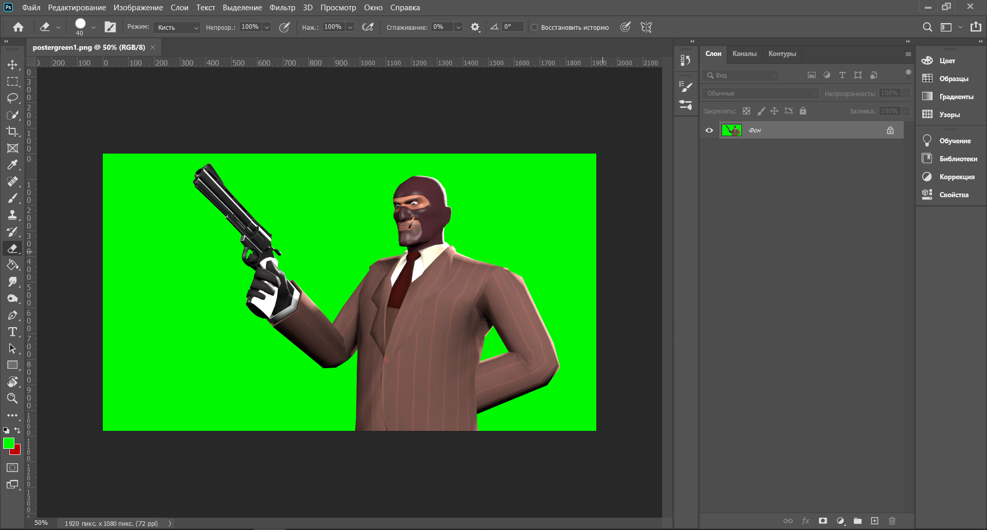987x530 pixels.
Task: Toggle lock position
Action: point(774,111)
